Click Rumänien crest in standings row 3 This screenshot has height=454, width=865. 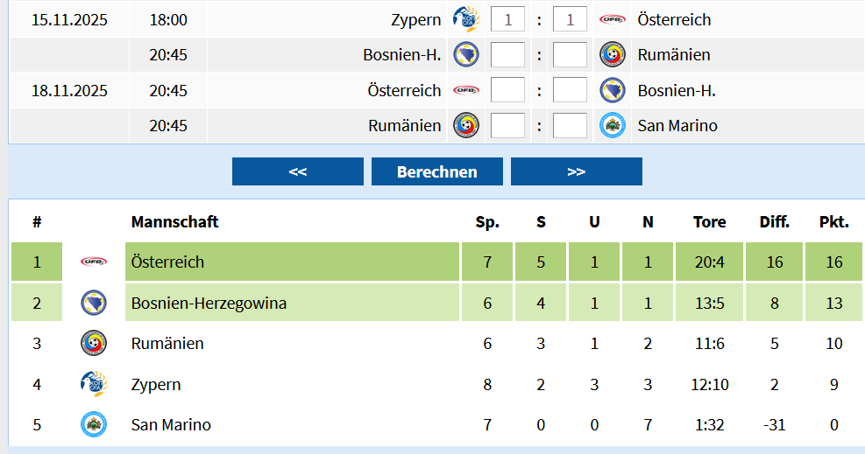pyautogui.click(x=94, y=343)
